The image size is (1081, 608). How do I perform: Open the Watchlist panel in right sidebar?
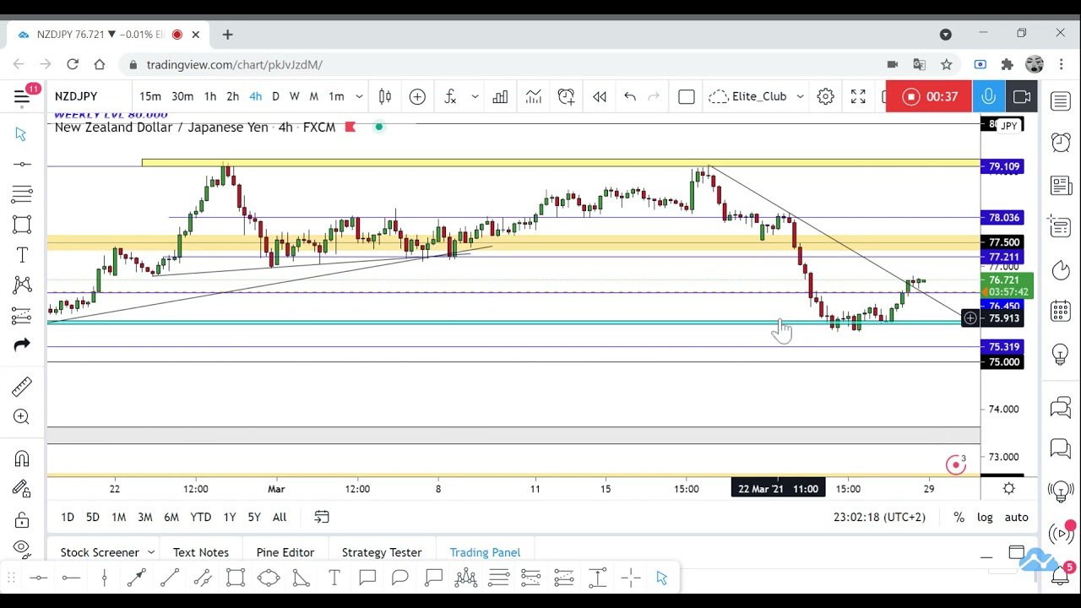(1061, 102)
